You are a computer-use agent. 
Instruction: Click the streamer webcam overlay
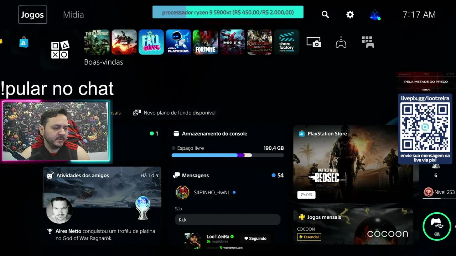click(x=56, y=131)
